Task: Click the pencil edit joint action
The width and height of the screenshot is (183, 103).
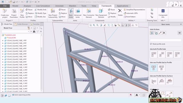Action: coord(160,33)
